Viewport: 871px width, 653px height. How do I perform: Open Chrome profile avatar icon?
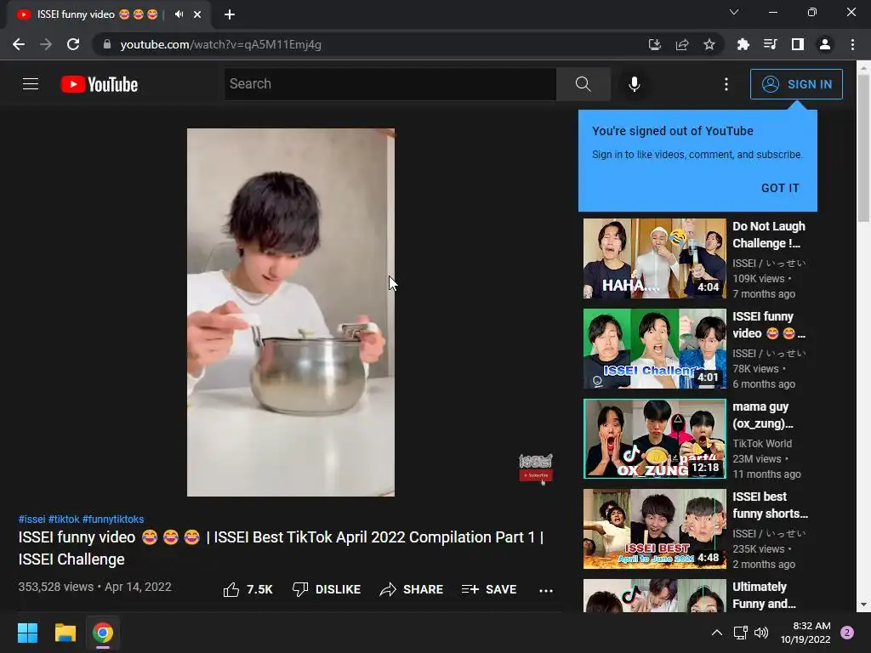[825, 44]
